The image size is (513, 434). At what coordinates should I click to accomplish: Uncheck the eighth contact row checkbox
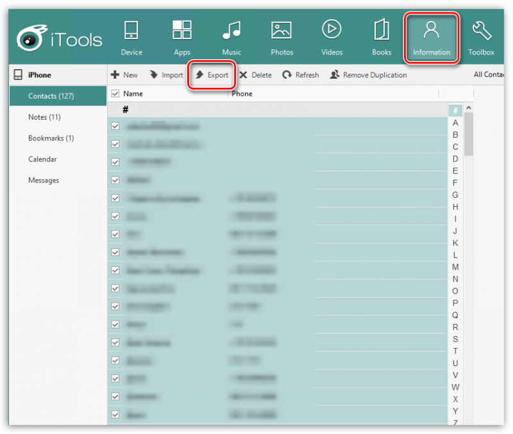(115, 252)
